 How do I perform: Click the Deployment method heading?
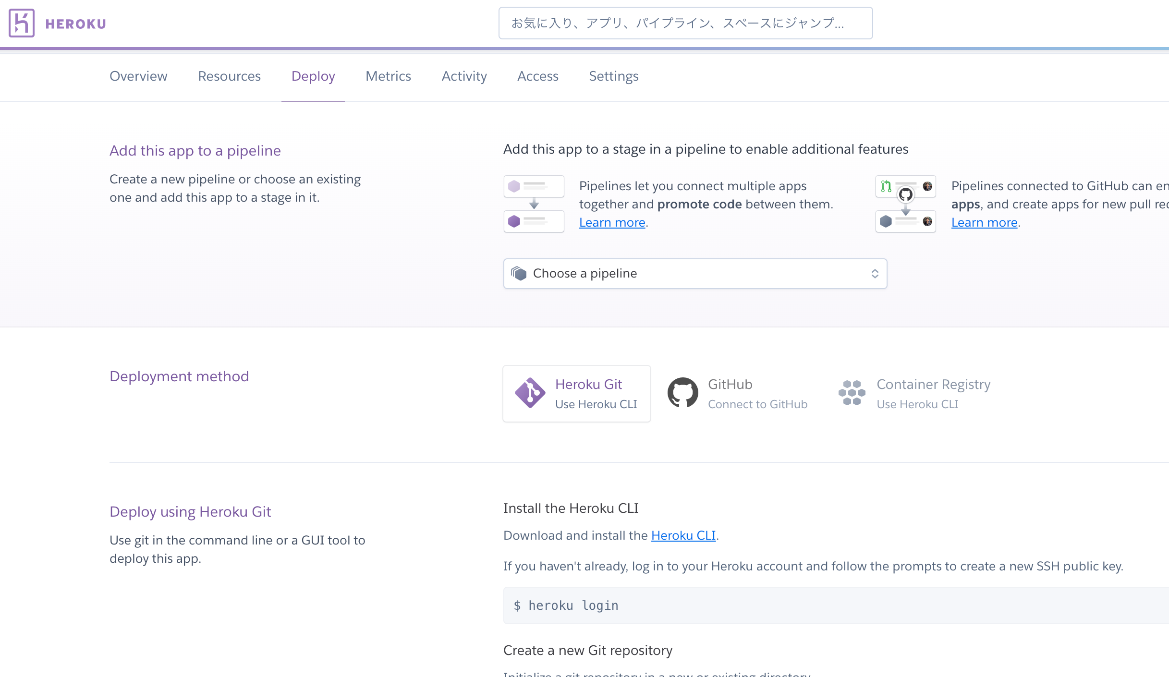[179, 376]
